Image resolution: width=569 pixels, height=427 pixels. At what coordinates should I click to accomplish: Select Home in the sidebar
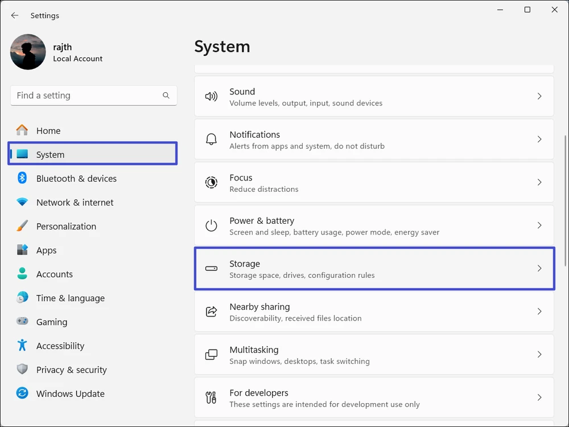coord(48,130)
